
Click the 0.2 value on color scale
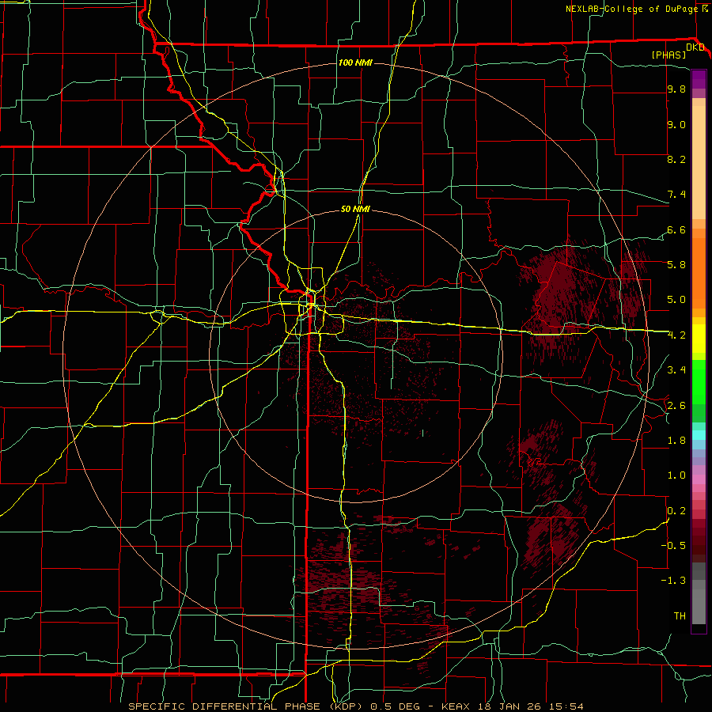coord(676,511)
